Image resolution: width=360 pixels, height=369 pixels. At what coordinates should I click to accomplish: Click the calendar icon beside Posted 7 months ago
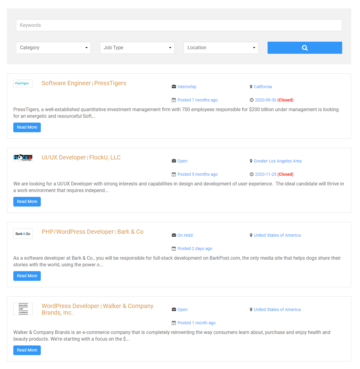pyautogui.click(x=174, y=100)
